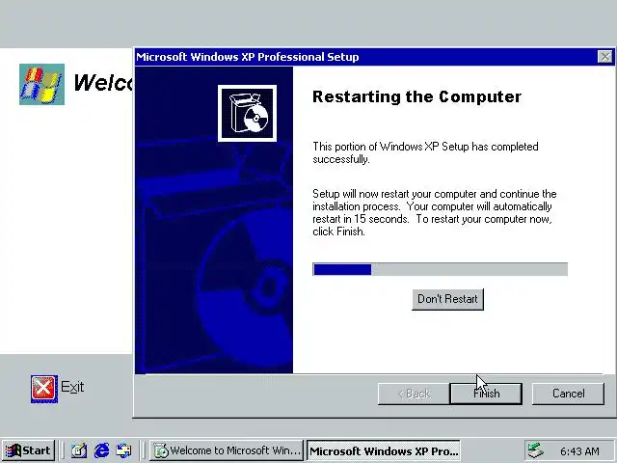
Task: Click the Exit link in the Welcome window
Action: (72, 387)
